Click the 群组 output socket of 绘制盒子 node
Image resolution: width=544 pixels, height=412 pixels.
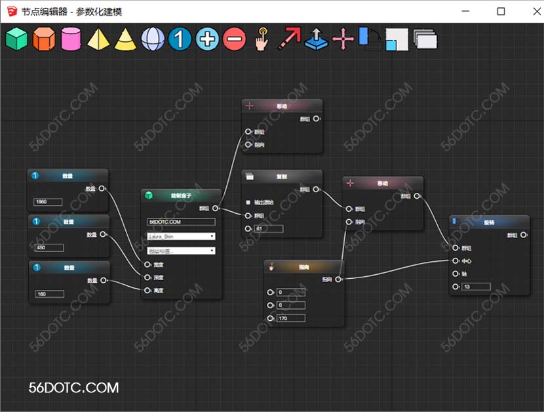click(x=216, y=209)
